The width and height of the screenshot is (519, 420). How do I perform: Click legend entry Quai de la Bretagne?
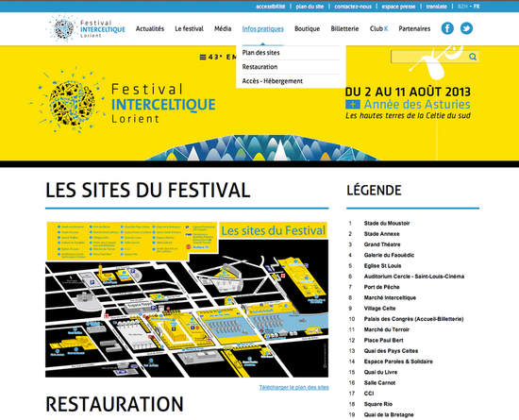[x=389, y=414]
